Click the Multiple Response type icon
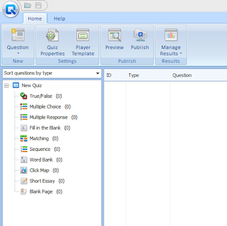This screenshot has width=227, height=226. click(24, 117)
